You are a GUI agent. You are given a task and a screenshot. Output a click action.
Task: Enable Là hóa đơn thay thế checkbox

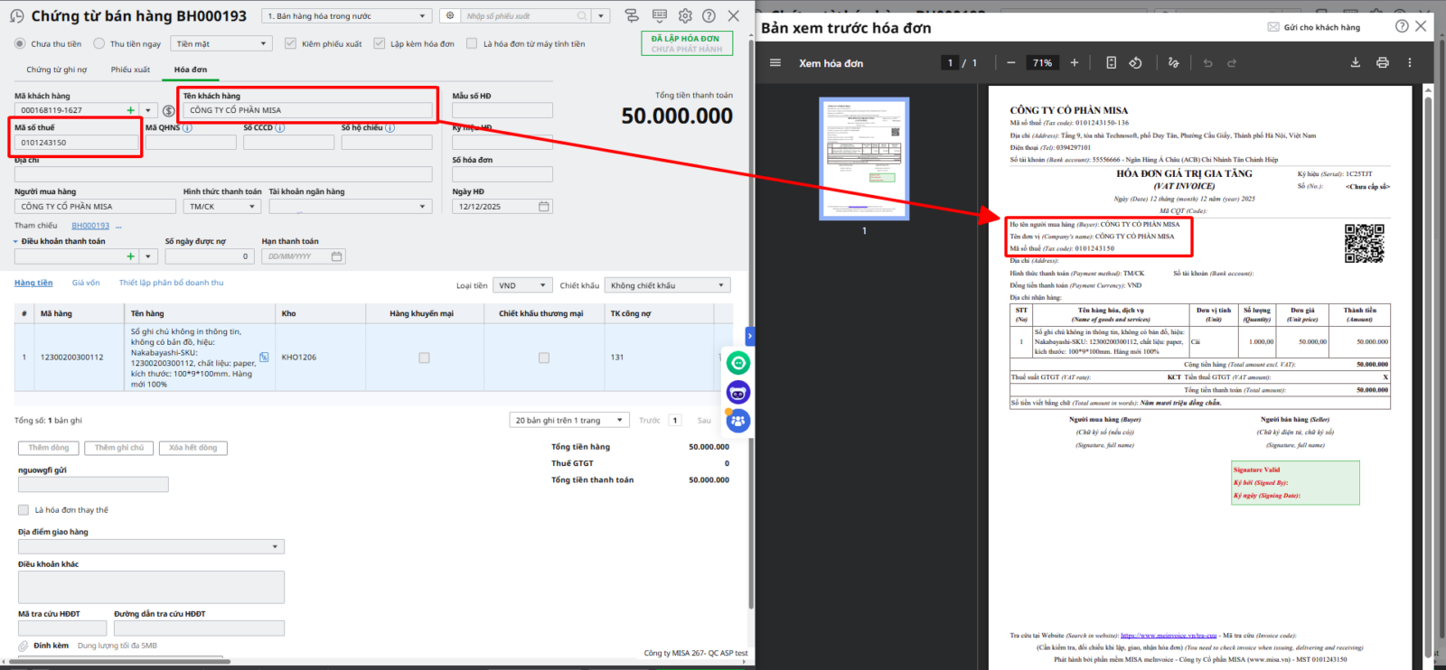(23, 510)
